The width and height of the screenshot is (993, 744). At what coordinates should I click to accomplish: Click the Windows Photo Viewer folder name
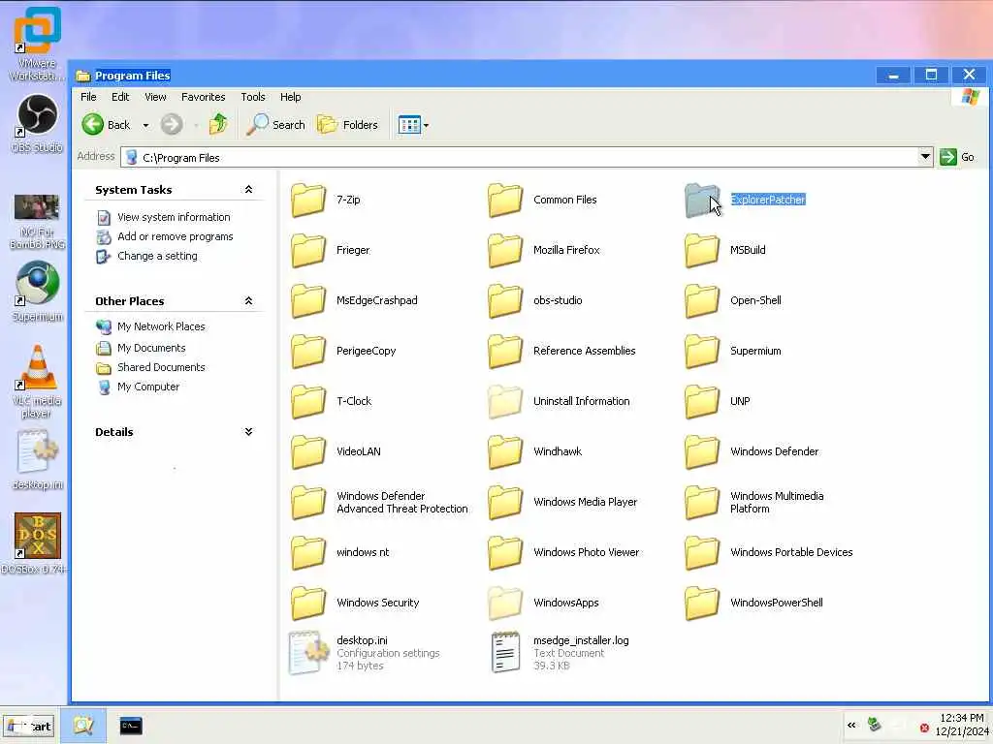point(587,552)
